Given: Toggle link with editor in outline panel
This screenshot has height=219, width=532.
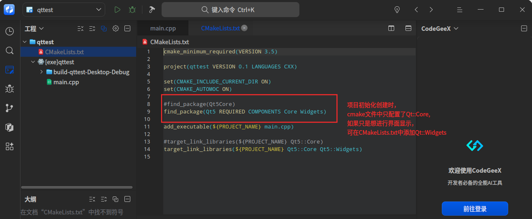Looking at the screenshot, I should click(x=116, y=199).
